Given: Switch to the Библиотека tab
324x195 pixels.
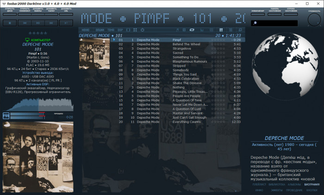Looking at the screenshot, I should tap(277, 184).
